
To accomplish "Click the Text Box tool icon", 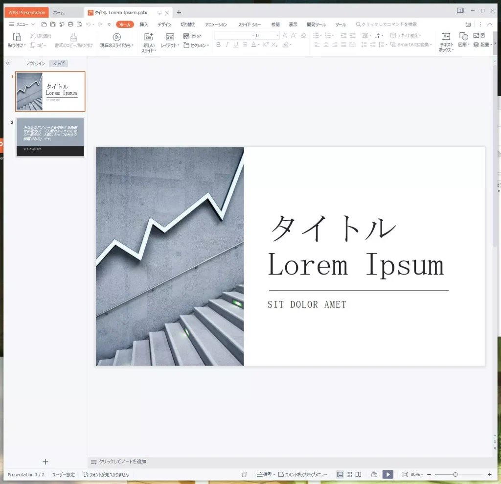I will 446,37.
